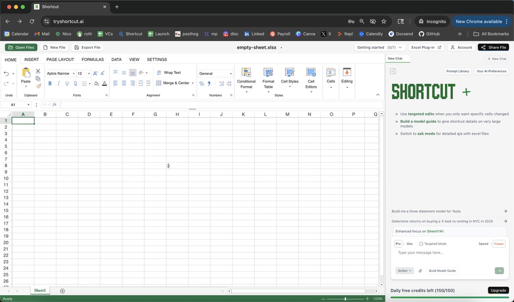This screenshot has height=302, width=514.
Task: Expand the Getting started (0/7) dropdown
Action: tap(381, 47)
